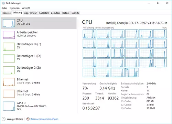Minimize the Task-Manager window
The image size is (172, 124).
pos(149,3)
